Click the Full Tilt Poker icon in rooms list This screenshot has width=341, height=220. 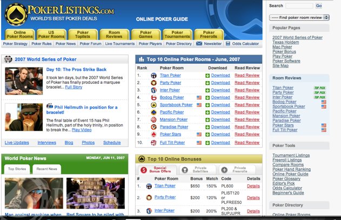[154, 143]
